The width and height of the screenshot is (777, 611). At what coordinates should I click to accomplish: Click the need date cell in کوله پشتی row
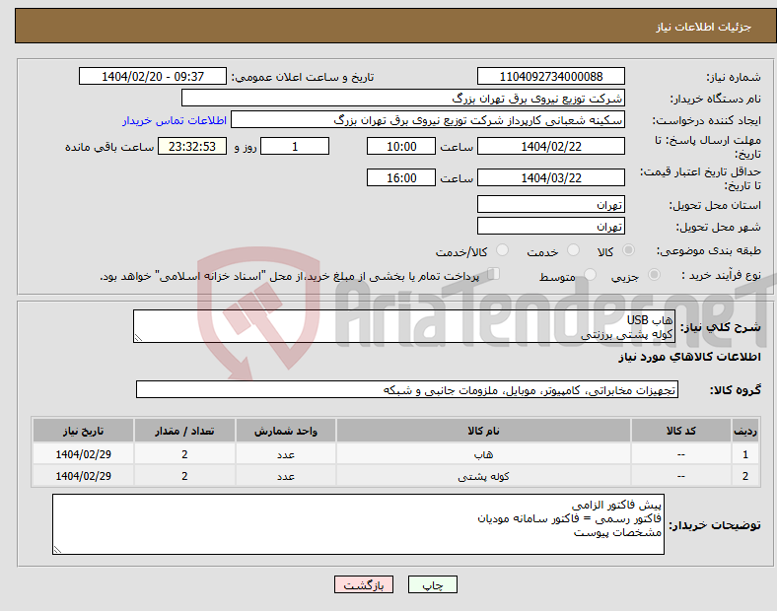[x=83, y=476]
